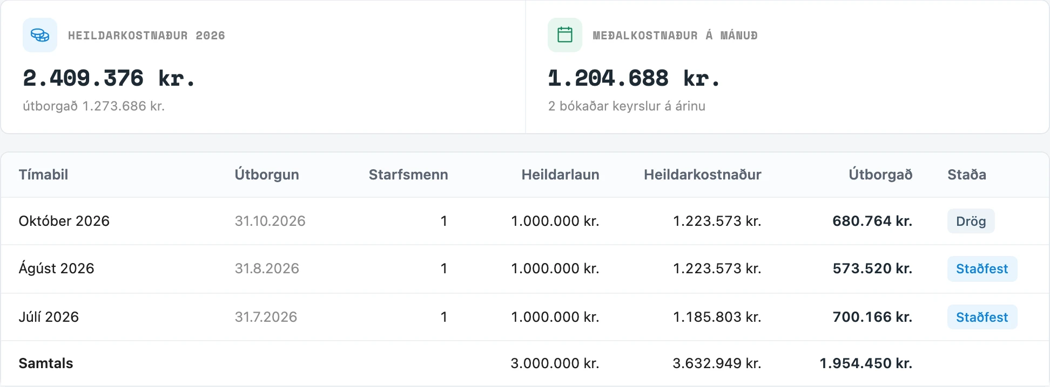The image size is (1050, 387).
Task: Click the total 3.632.949 kr. in Samtals row
Action: pyautogui.click(x=717, y=363)
